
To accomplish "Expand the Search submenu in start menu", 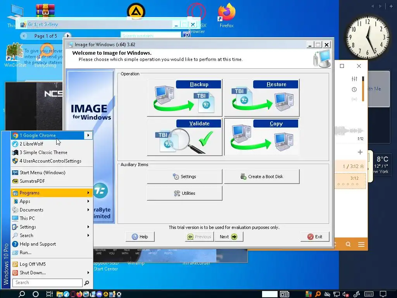I will click(x=52, y=236).
